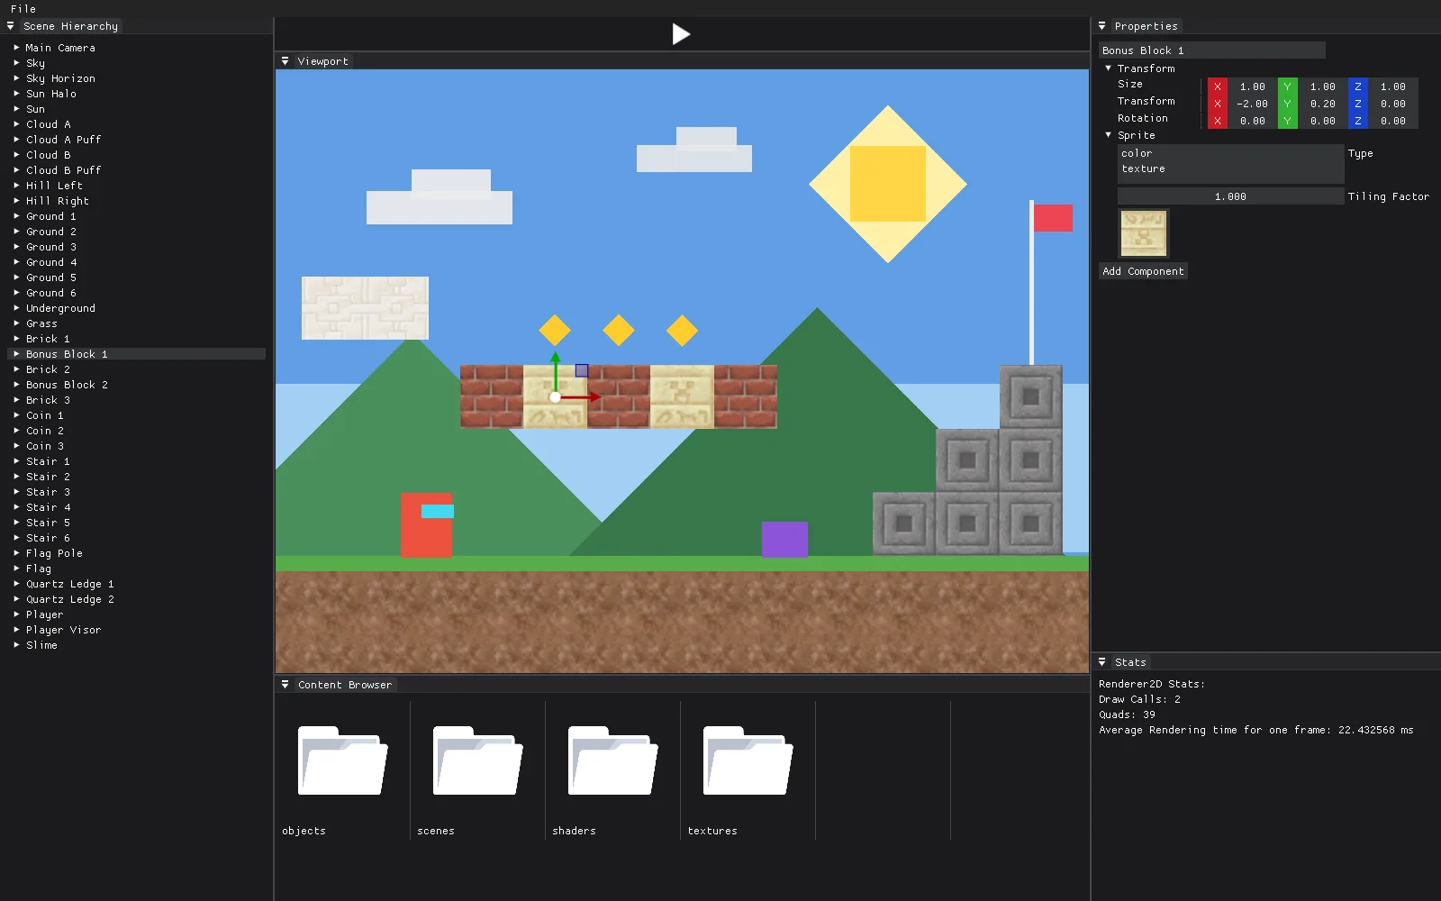This screenshot has width=1441, height=901.
Task: Collapse the Sprite component section
Action: tap(1109, 135)
